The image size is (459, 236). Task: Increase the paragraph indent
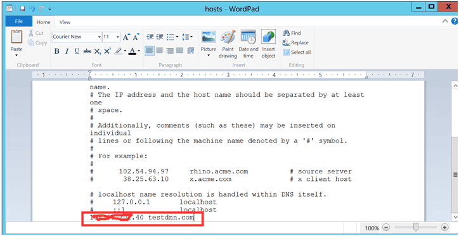160,37
